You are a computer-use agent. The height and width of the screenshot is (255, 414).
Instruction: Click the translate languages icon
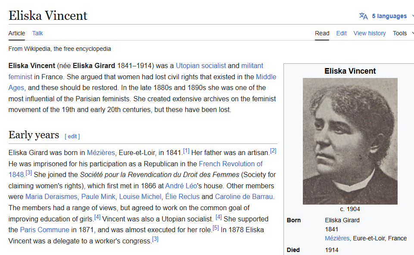[363, 16]
